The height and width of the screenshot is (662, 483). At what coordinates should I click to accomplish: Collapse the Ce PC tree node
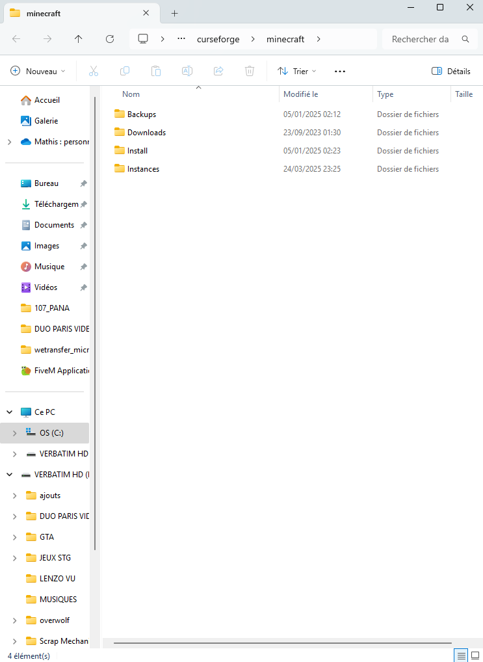click(x=10, y=412)
